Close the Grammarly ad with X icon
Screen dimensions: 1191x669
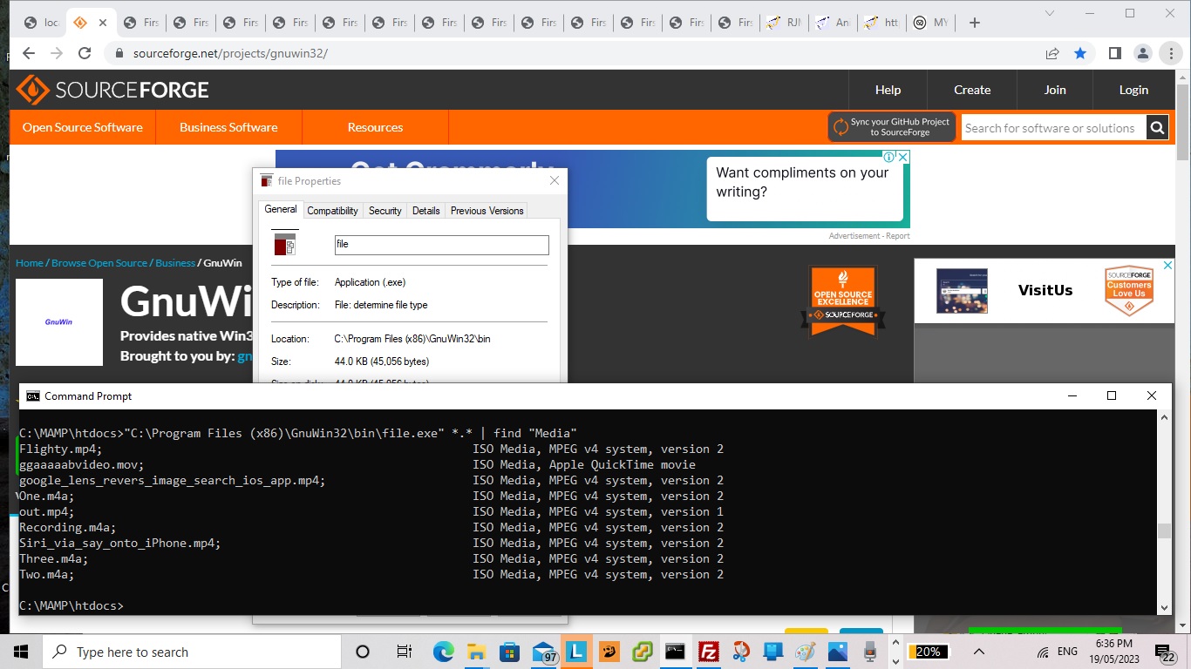[x=903, y=157]
